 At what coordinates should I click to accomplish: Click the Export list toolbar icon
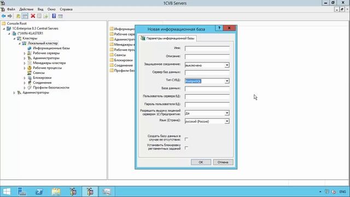[x=45, y=16]
